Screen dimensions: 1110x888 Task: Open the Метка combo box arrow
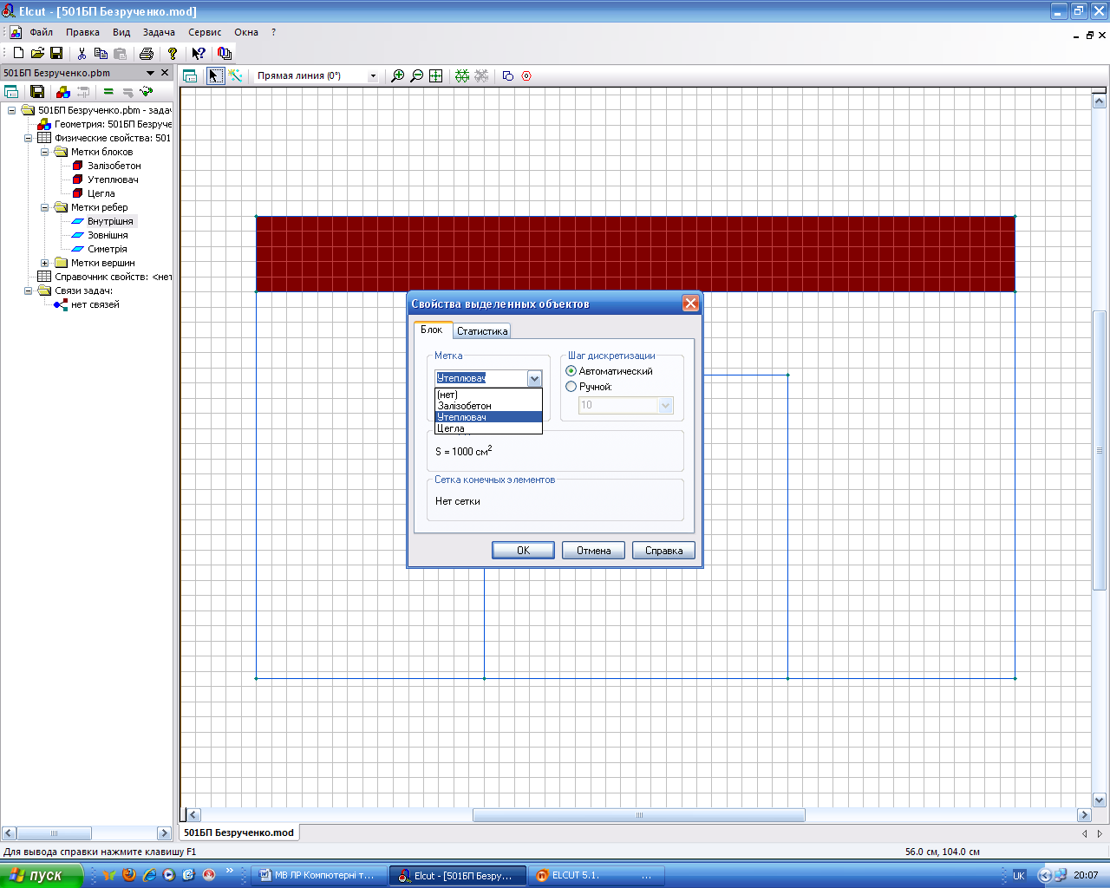(534, 379)
